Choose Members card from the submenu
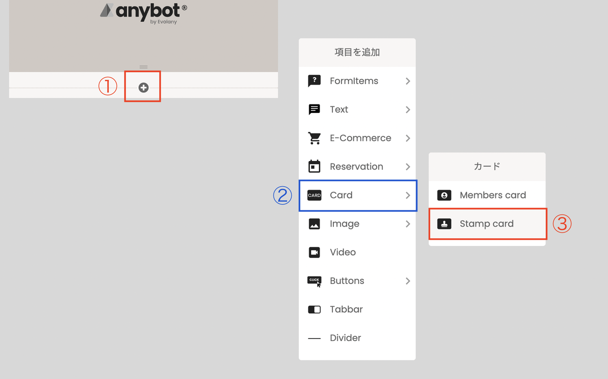 (x=487, y=195)
